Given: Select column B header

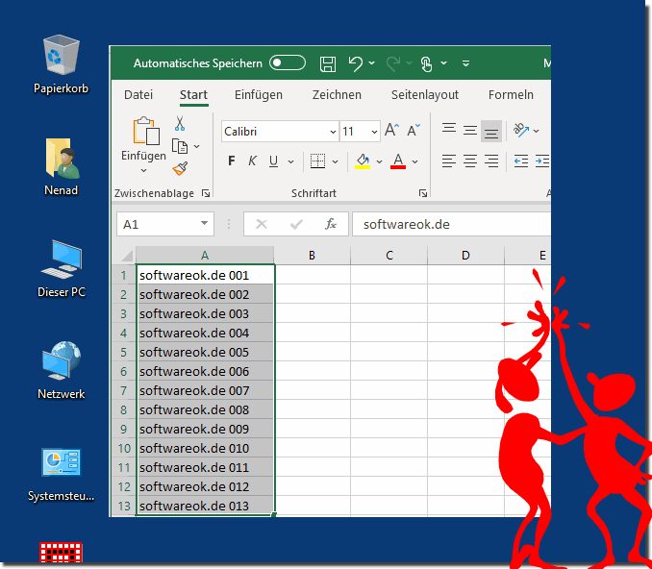Looking at the screenshot, I should click(312, 256).
